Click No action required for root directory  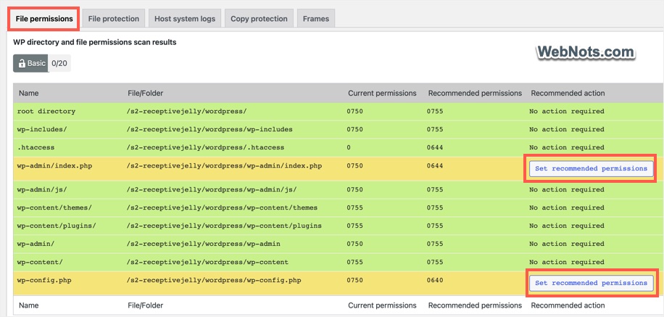567,111
